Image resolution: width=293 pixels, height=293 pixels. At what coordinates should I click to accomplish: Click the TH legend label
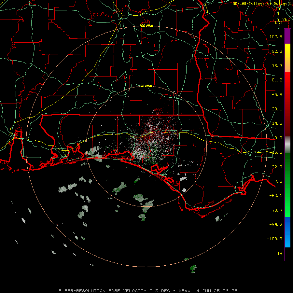coord(280,254)
